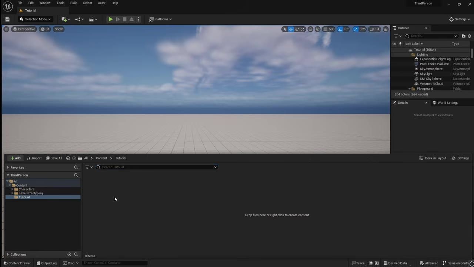Focus the Search Tutorial field
The height and width of the screenshot is (267, 474).
pos(157,167)
